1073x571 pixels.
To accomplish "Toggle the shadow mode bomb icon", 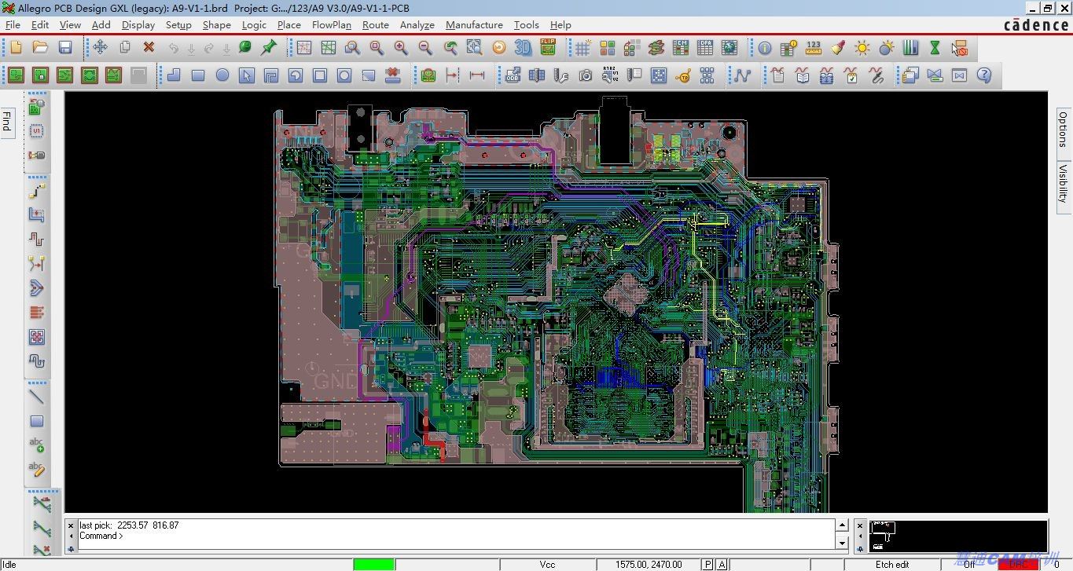I will 887,48.
